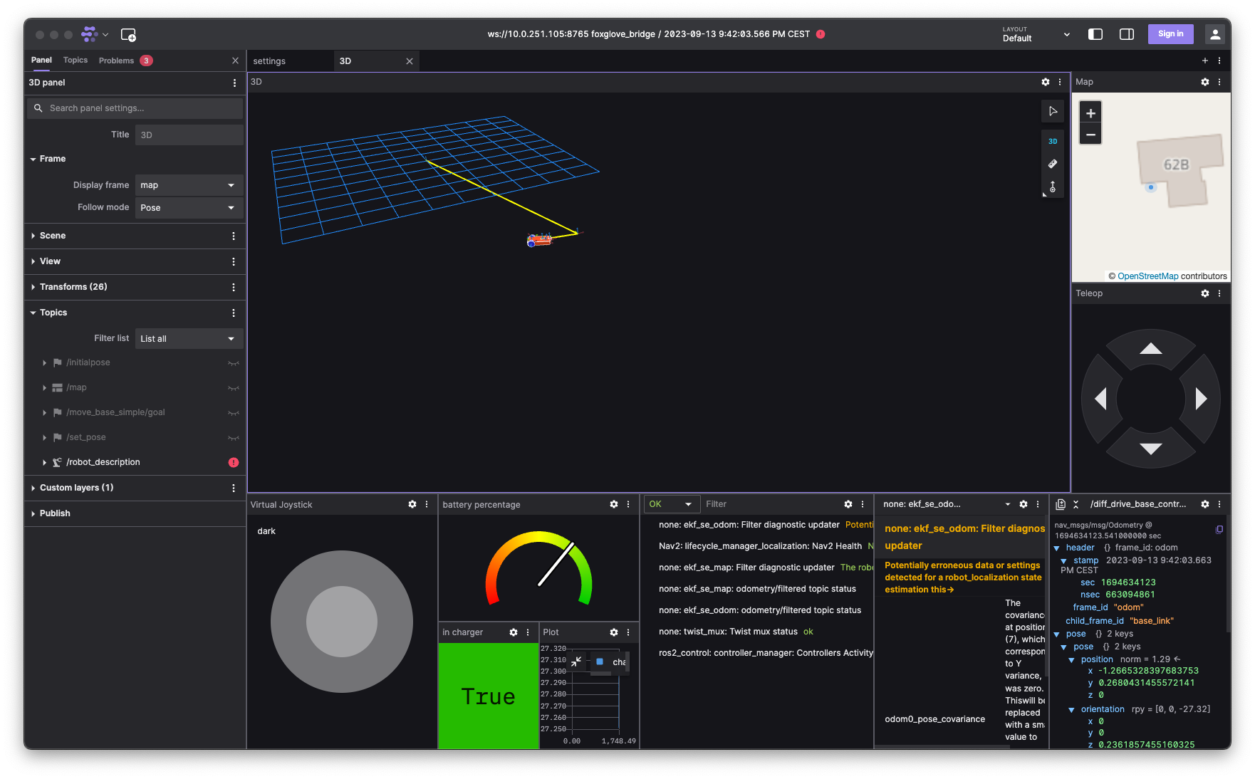The height and width of the screenshot is (779, 1255).
Task: Open the add panel icon in top bar
Action: (128, 34)
